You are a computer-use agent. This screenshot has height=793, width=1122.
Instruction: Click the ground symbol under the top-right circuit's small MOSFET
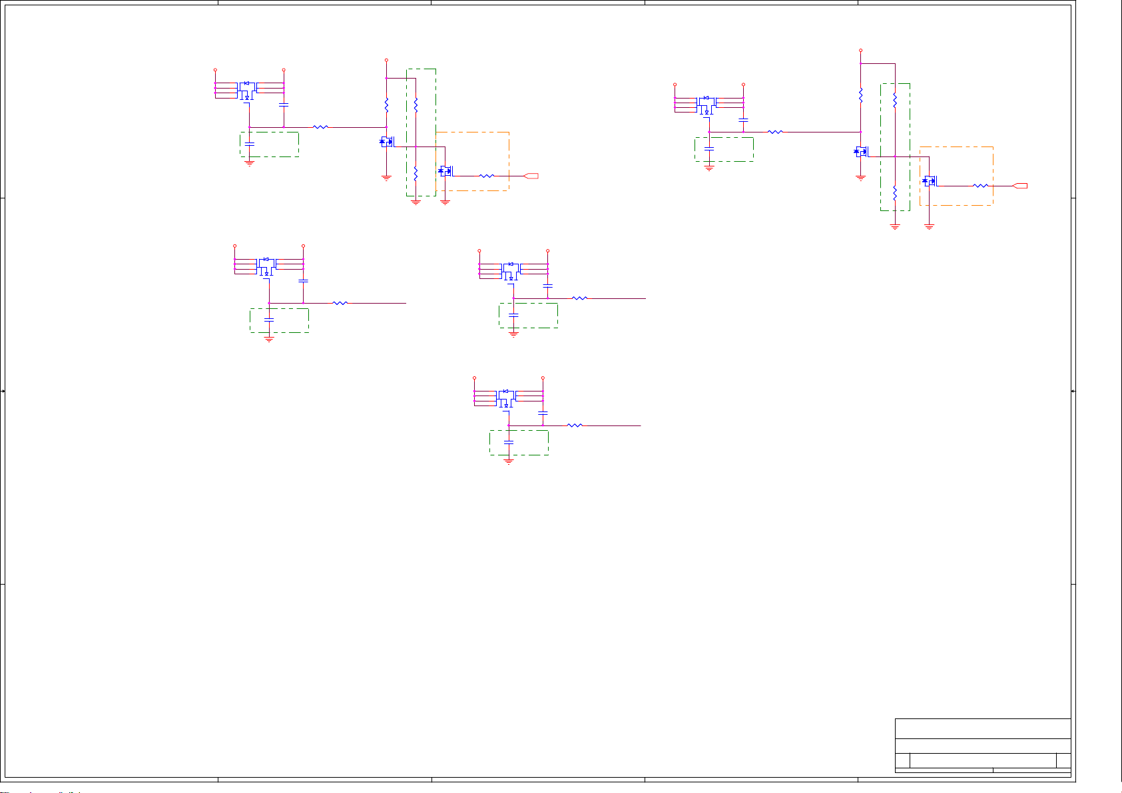pyautogui.click(x=860, y=177)
